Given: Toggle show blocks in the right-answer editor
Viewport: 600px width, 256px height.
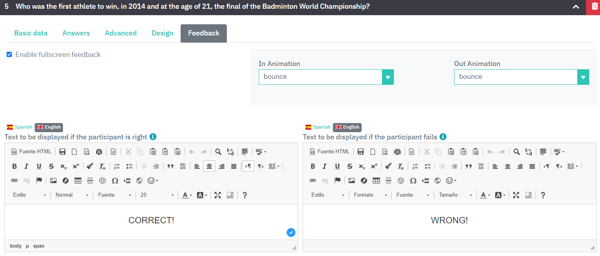Looking at the screenshot, I should 230,195.
